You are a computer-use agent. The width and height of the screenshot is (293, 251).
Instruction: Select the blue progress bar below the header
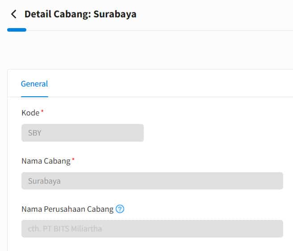(x=17, y=30)
